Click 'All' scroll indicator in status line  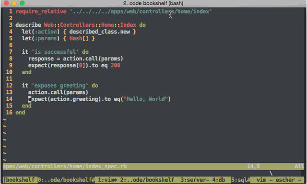coord(299,166)
